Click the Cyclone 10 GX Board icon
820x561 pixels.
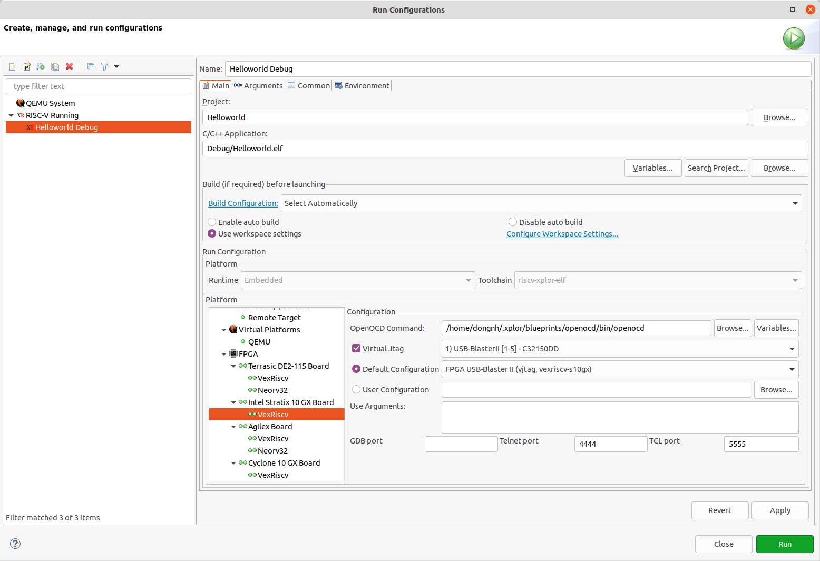click(x=243, y=462)
